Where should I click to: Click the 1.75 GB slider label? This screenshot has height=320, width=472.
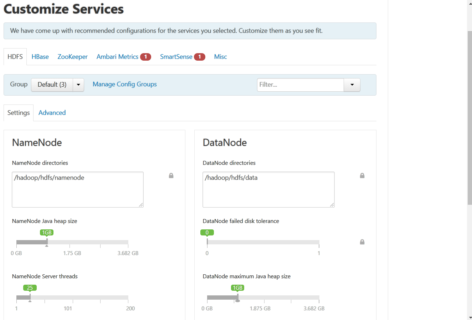click(x=72, y=253)
